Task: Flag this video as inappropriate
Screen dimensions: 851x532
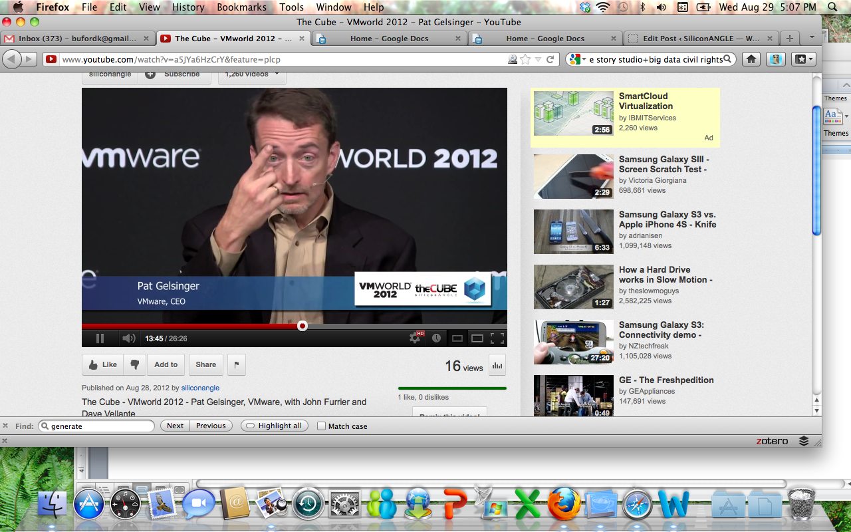Action: [237, 364]
